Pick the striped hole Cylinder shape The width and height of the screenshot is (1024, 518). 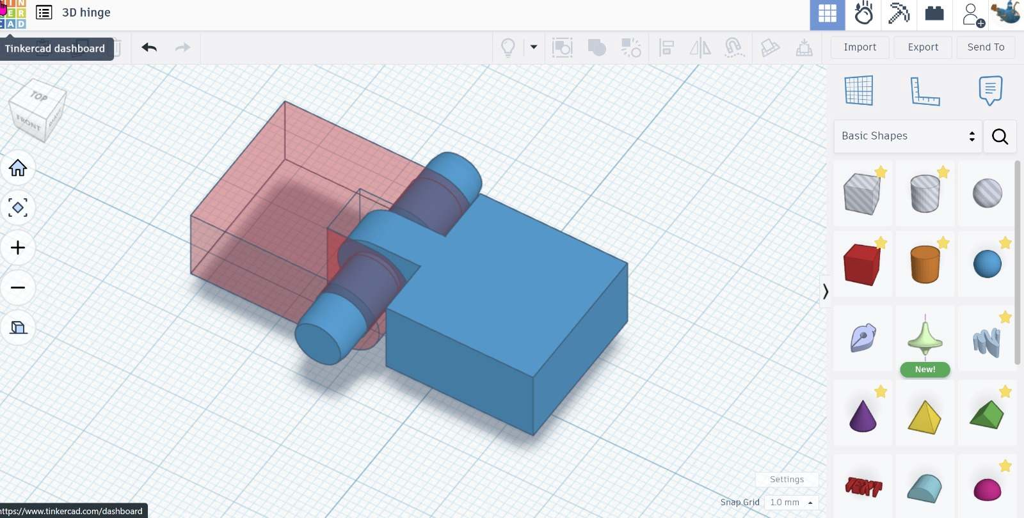point(925,194)
